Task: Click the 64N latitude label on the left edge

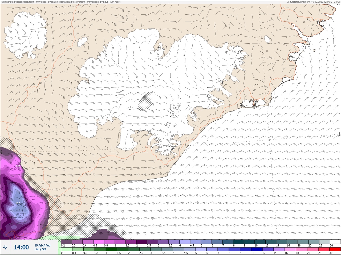Action: (1, 153)
